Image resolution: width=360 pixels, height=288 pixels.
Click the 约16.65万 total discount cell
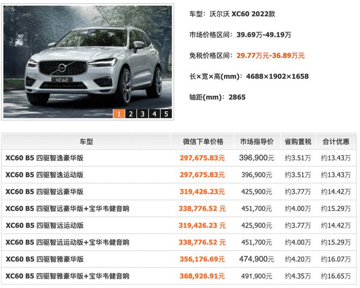point(336,276)
